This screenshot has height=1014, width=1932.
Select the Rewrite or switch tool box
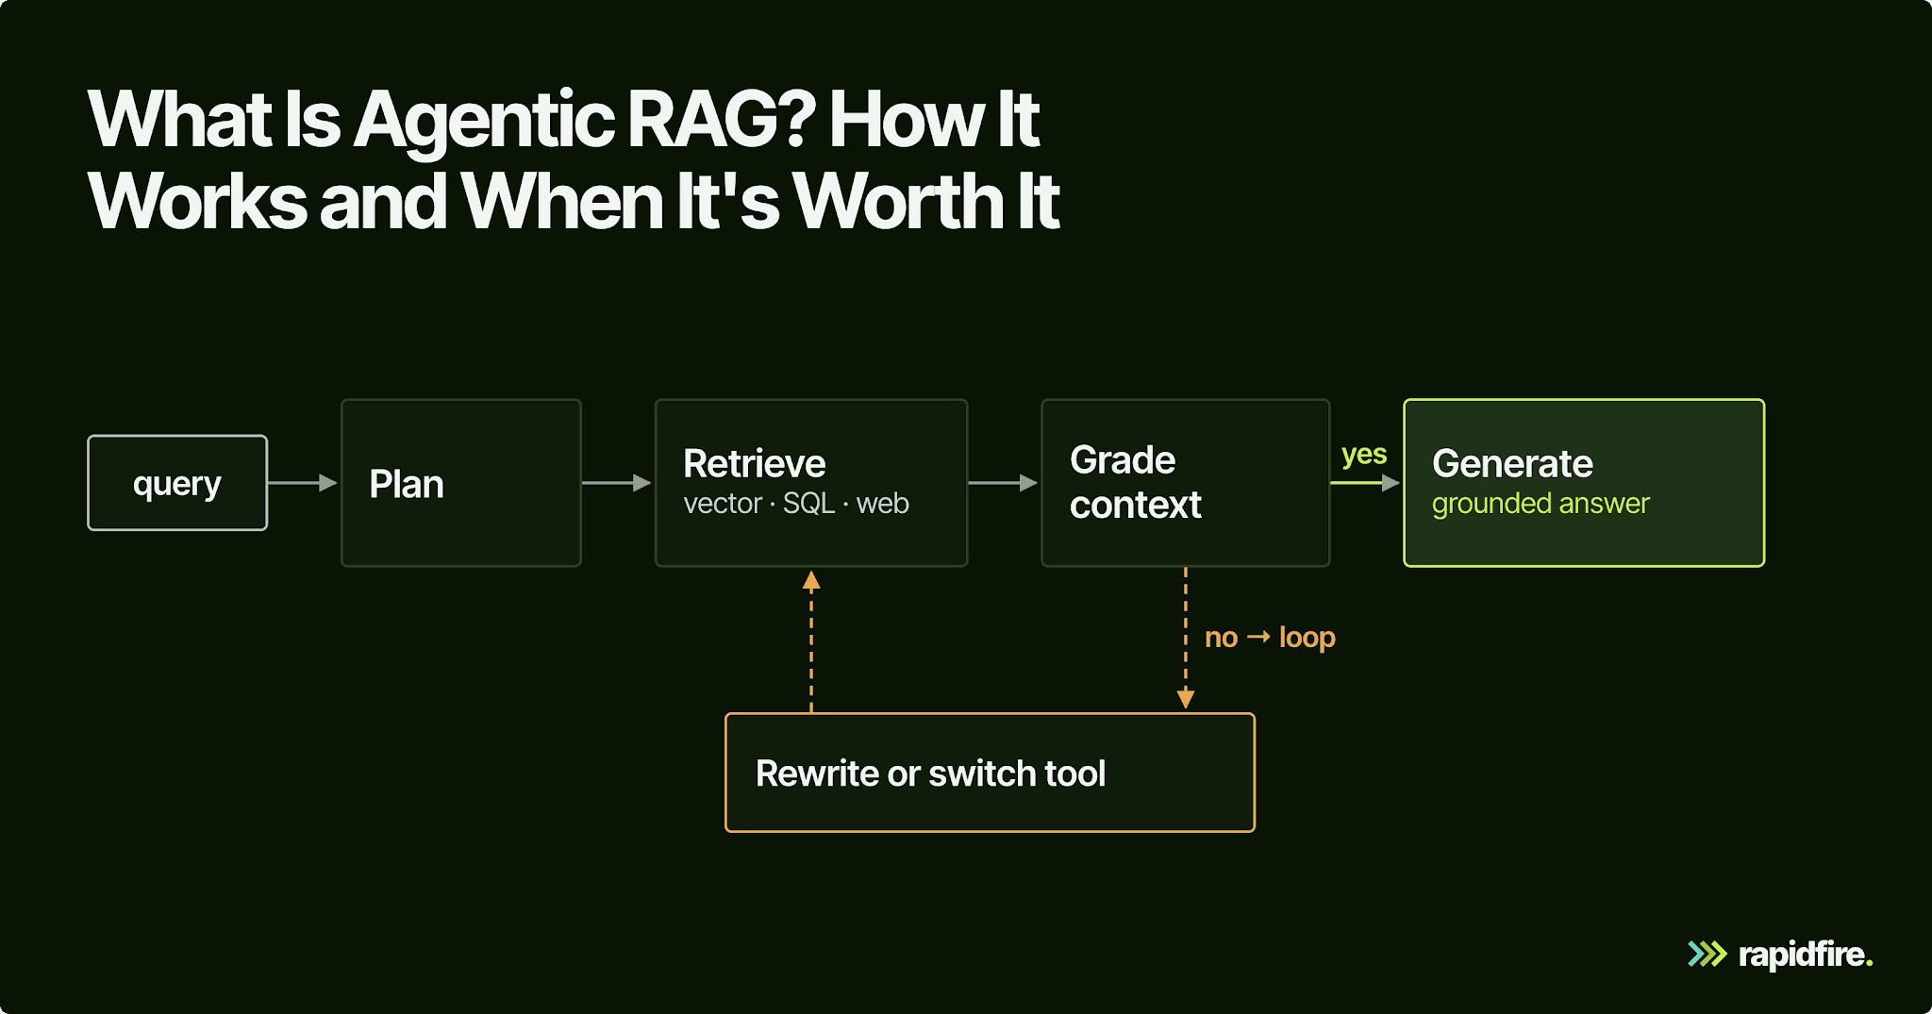coord(990,773)
